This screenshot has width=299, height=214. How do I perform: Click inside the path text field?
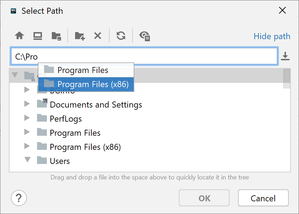pos(155,56)
